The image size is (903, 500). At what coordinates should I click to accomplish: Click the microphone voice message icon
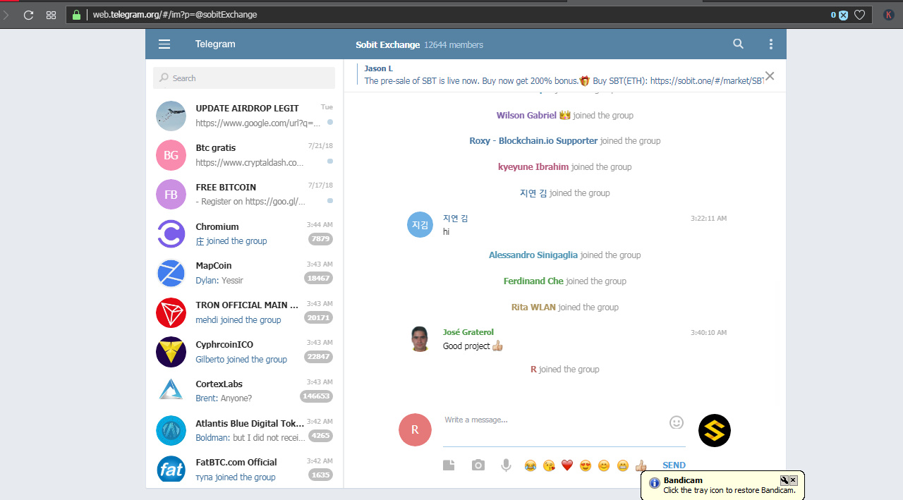click(506, 465)
